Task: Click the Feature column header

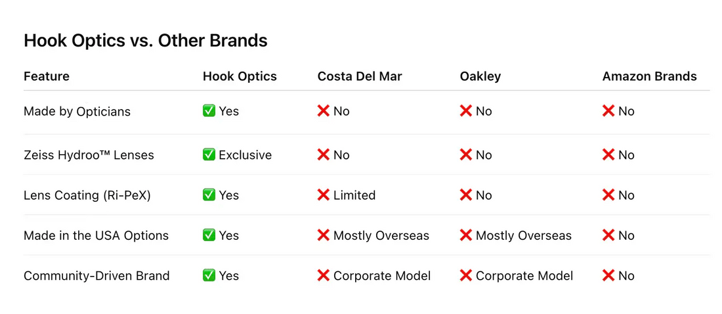Action: coord(47,76)
